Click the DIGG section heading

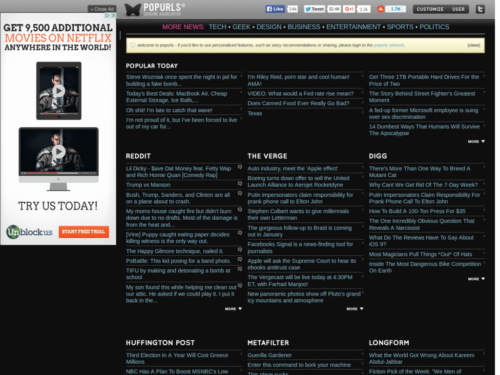378,156
